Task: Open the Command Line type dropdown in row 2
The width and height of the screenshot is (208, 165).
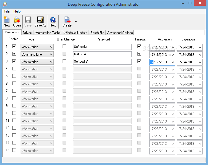Action: 37,54
